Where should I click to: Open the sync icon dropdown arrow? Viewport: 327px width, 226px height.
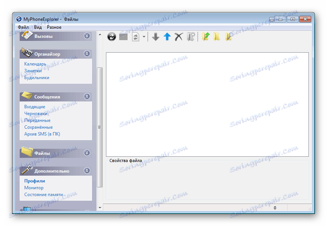[x=144, y=37]
